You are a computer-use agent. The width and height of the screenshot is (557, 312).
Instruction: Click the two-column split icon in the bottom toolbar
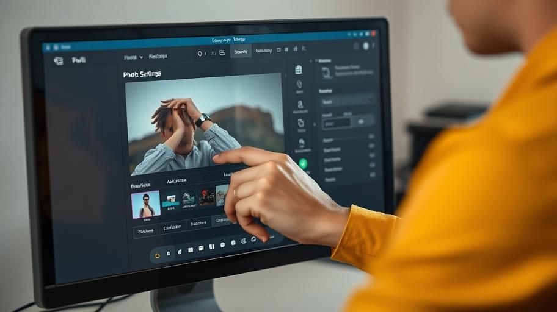click(212, 246)
